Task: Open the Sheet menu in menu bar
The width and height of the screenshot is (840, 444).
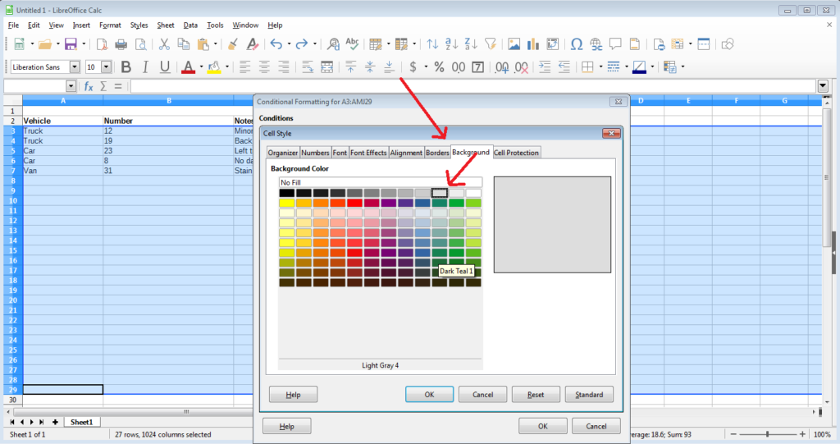Action: point(165,25)
